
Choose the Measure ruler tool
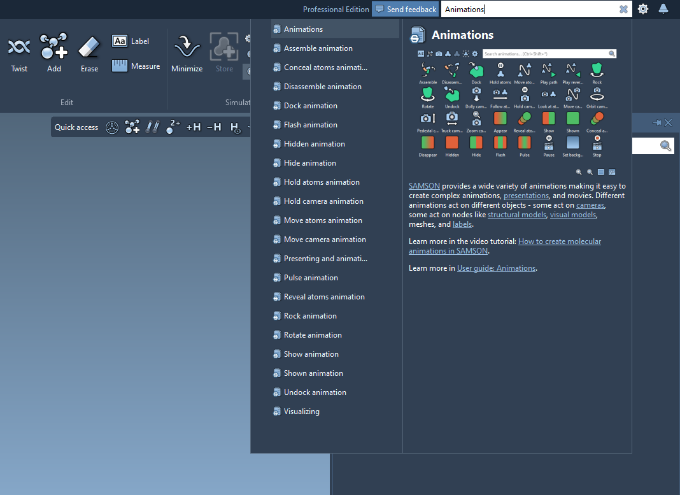pyautogui.click(x=136, y=66)
